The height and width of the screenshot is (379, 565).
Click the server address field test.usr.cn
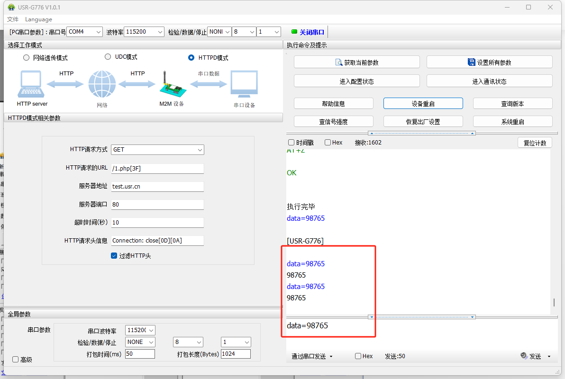(x=157, y=187)
